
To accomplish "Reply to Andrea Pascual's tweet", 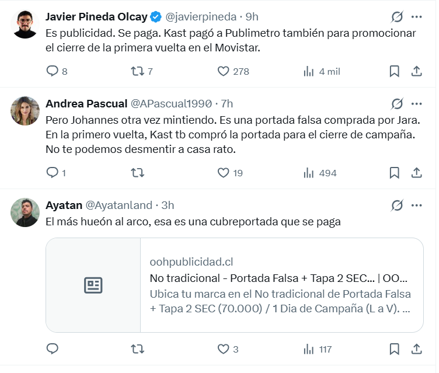I will 53,173.
